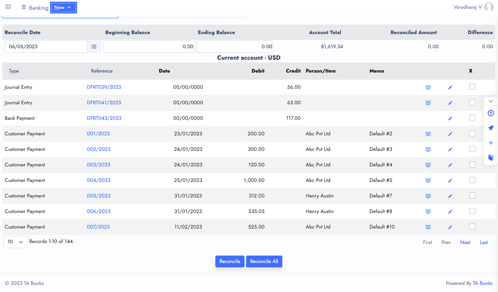Open the user avatar for Varadharaj V
Image resolution: width=498 pixels, height=292 pixels.
489,7
